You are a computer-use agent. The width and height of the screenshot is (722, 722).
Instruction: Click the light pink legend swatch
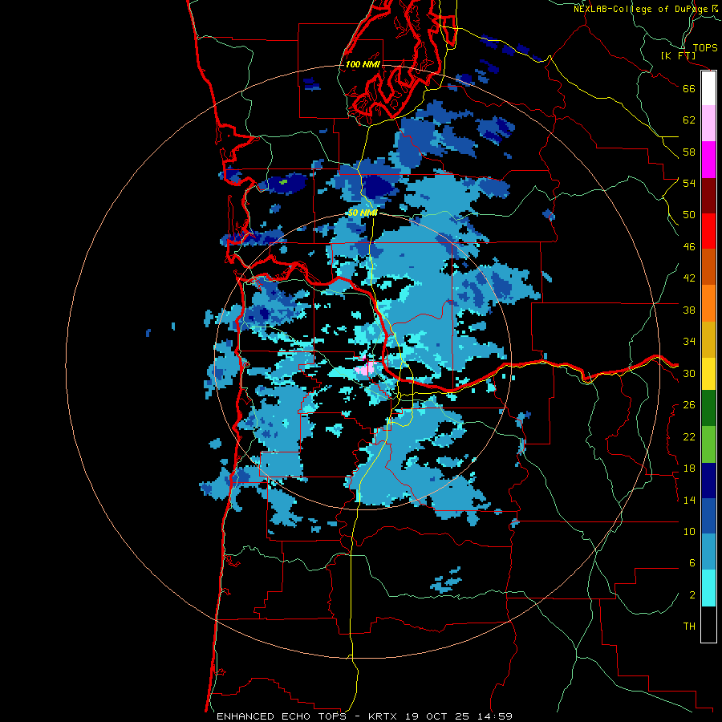coord(708,124)
